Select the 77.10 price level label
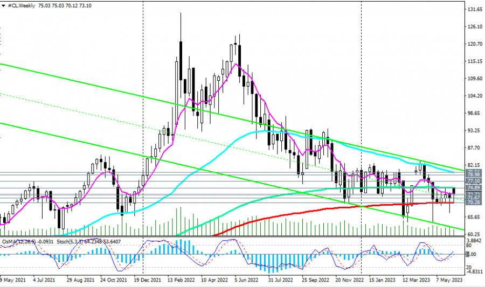The height and width of the screenshot is (287, 485). (x=474, y=181)
